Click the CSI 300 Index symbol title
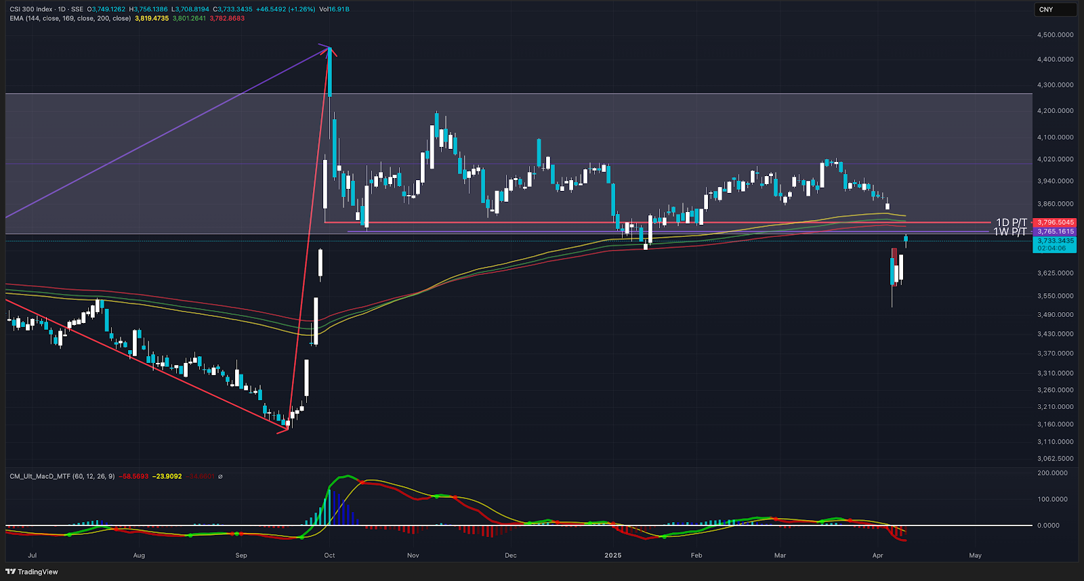 (x=31, y=9)
